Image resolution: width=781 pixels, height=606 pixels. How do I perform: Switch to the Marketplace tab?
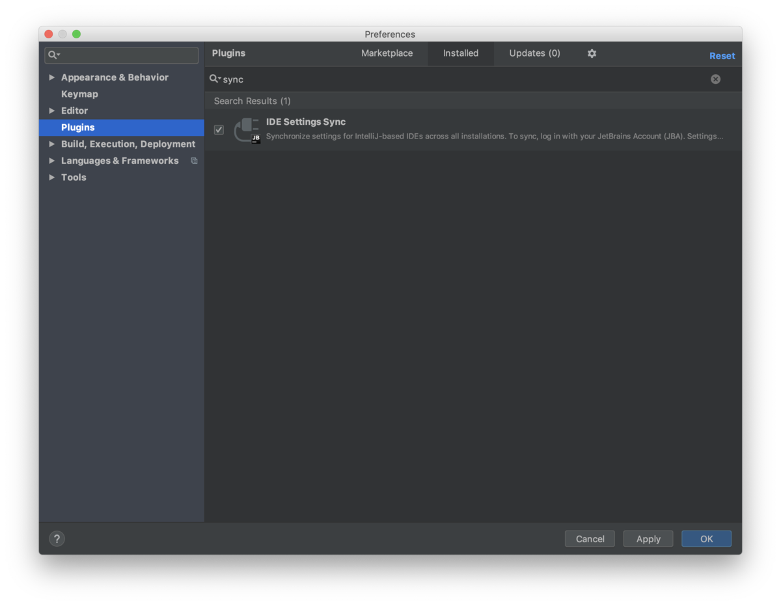pyautogui.click(x=387, y=53)
